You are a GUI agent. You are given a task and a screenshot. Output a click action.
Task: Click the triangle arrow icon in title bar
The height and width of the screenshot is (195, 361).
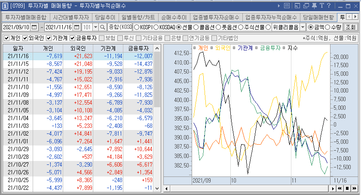click(279, 6)
